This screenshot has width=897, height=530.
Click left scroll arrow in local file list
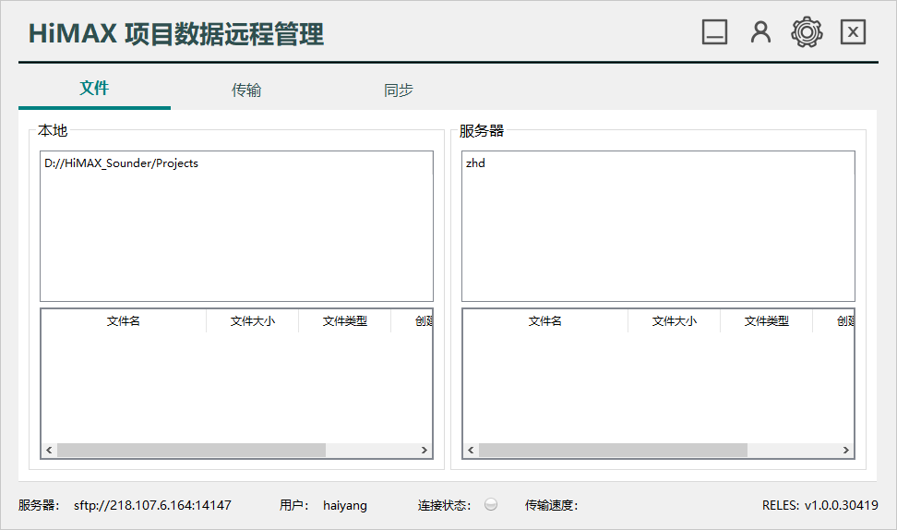point(49,450)
